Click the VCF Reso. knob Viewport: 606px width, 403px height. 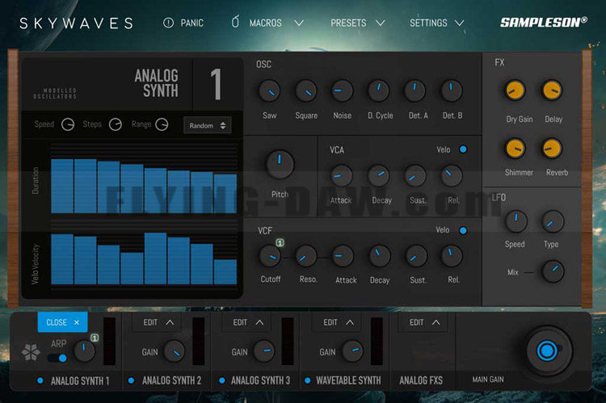306,256
